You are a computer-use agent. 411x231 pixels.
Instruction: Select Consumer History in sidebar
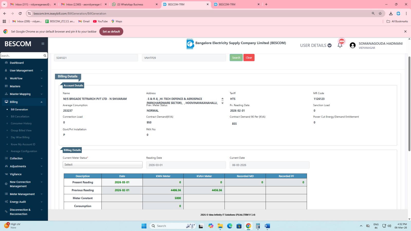[x=21, y=123]
